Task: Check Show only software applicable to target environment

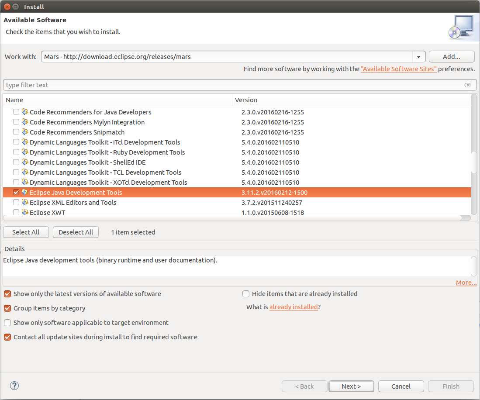Action: click(x=7, y=322)
